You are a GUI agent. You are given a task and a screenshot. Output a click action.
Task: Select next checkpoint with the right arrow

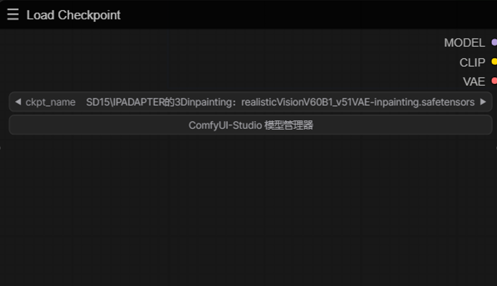click(483, 102)
